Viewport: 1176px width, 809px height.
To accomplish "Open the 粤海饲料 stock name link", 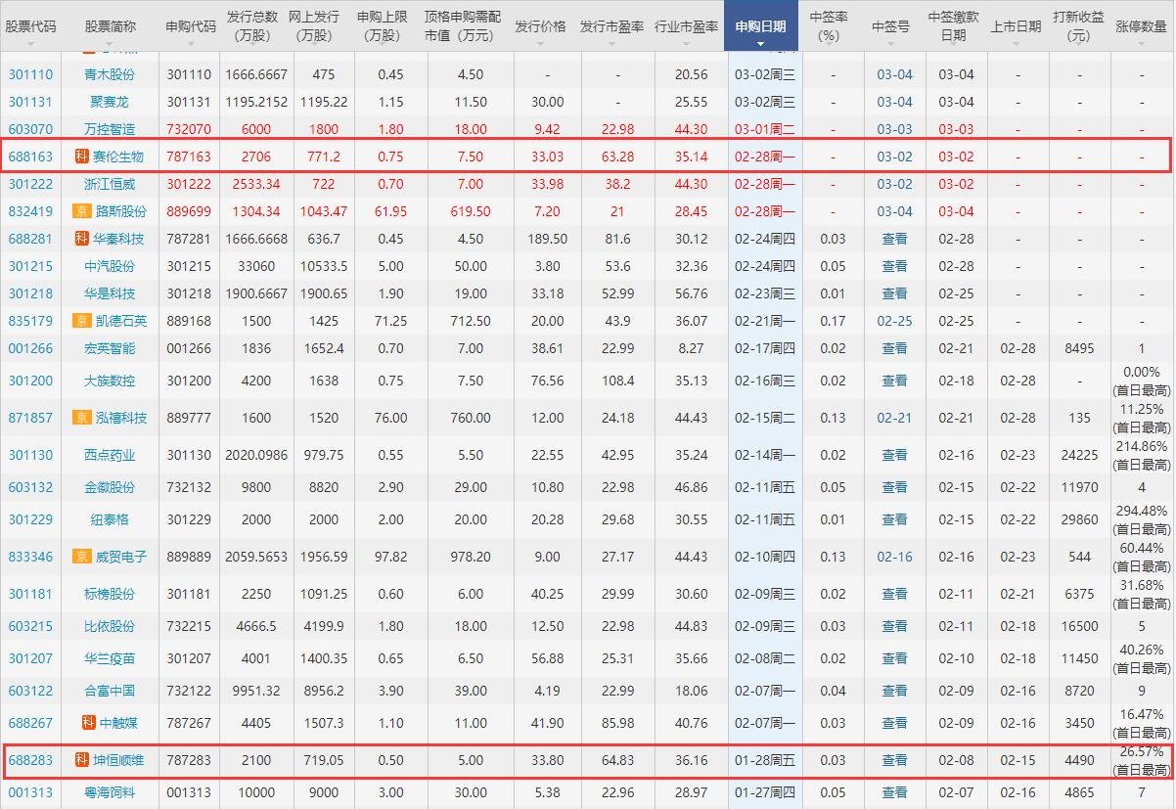I will click(110, 793).
